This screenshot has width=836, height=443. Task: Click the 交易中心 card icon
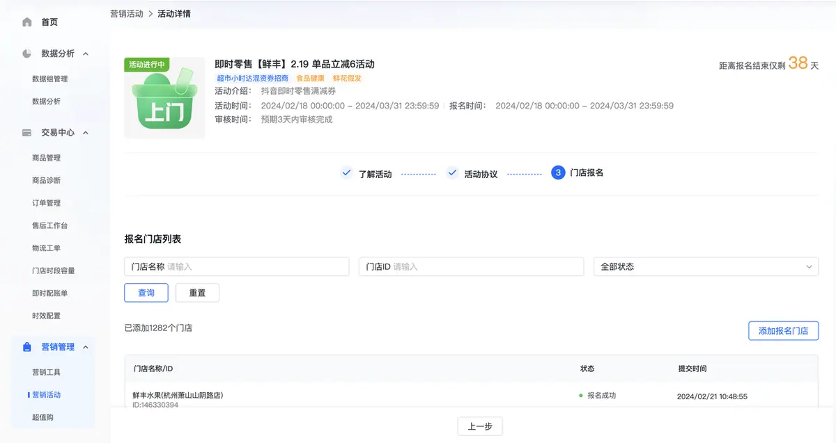[27, 133]
